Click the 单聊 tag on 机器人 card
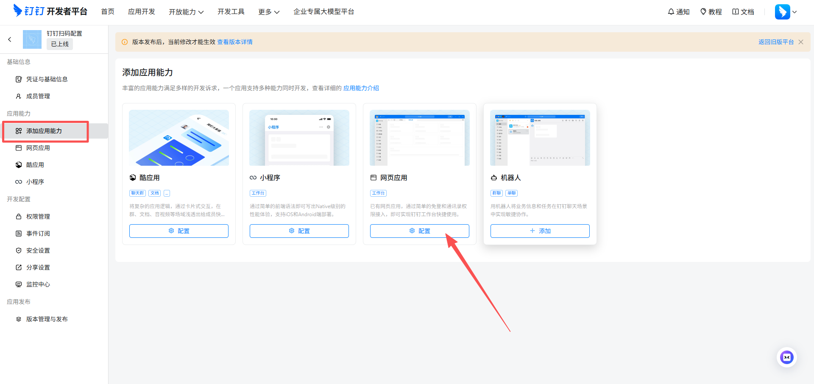Image resolution: width=814 pixels, height=384 pixels. (x=512, y=193)
